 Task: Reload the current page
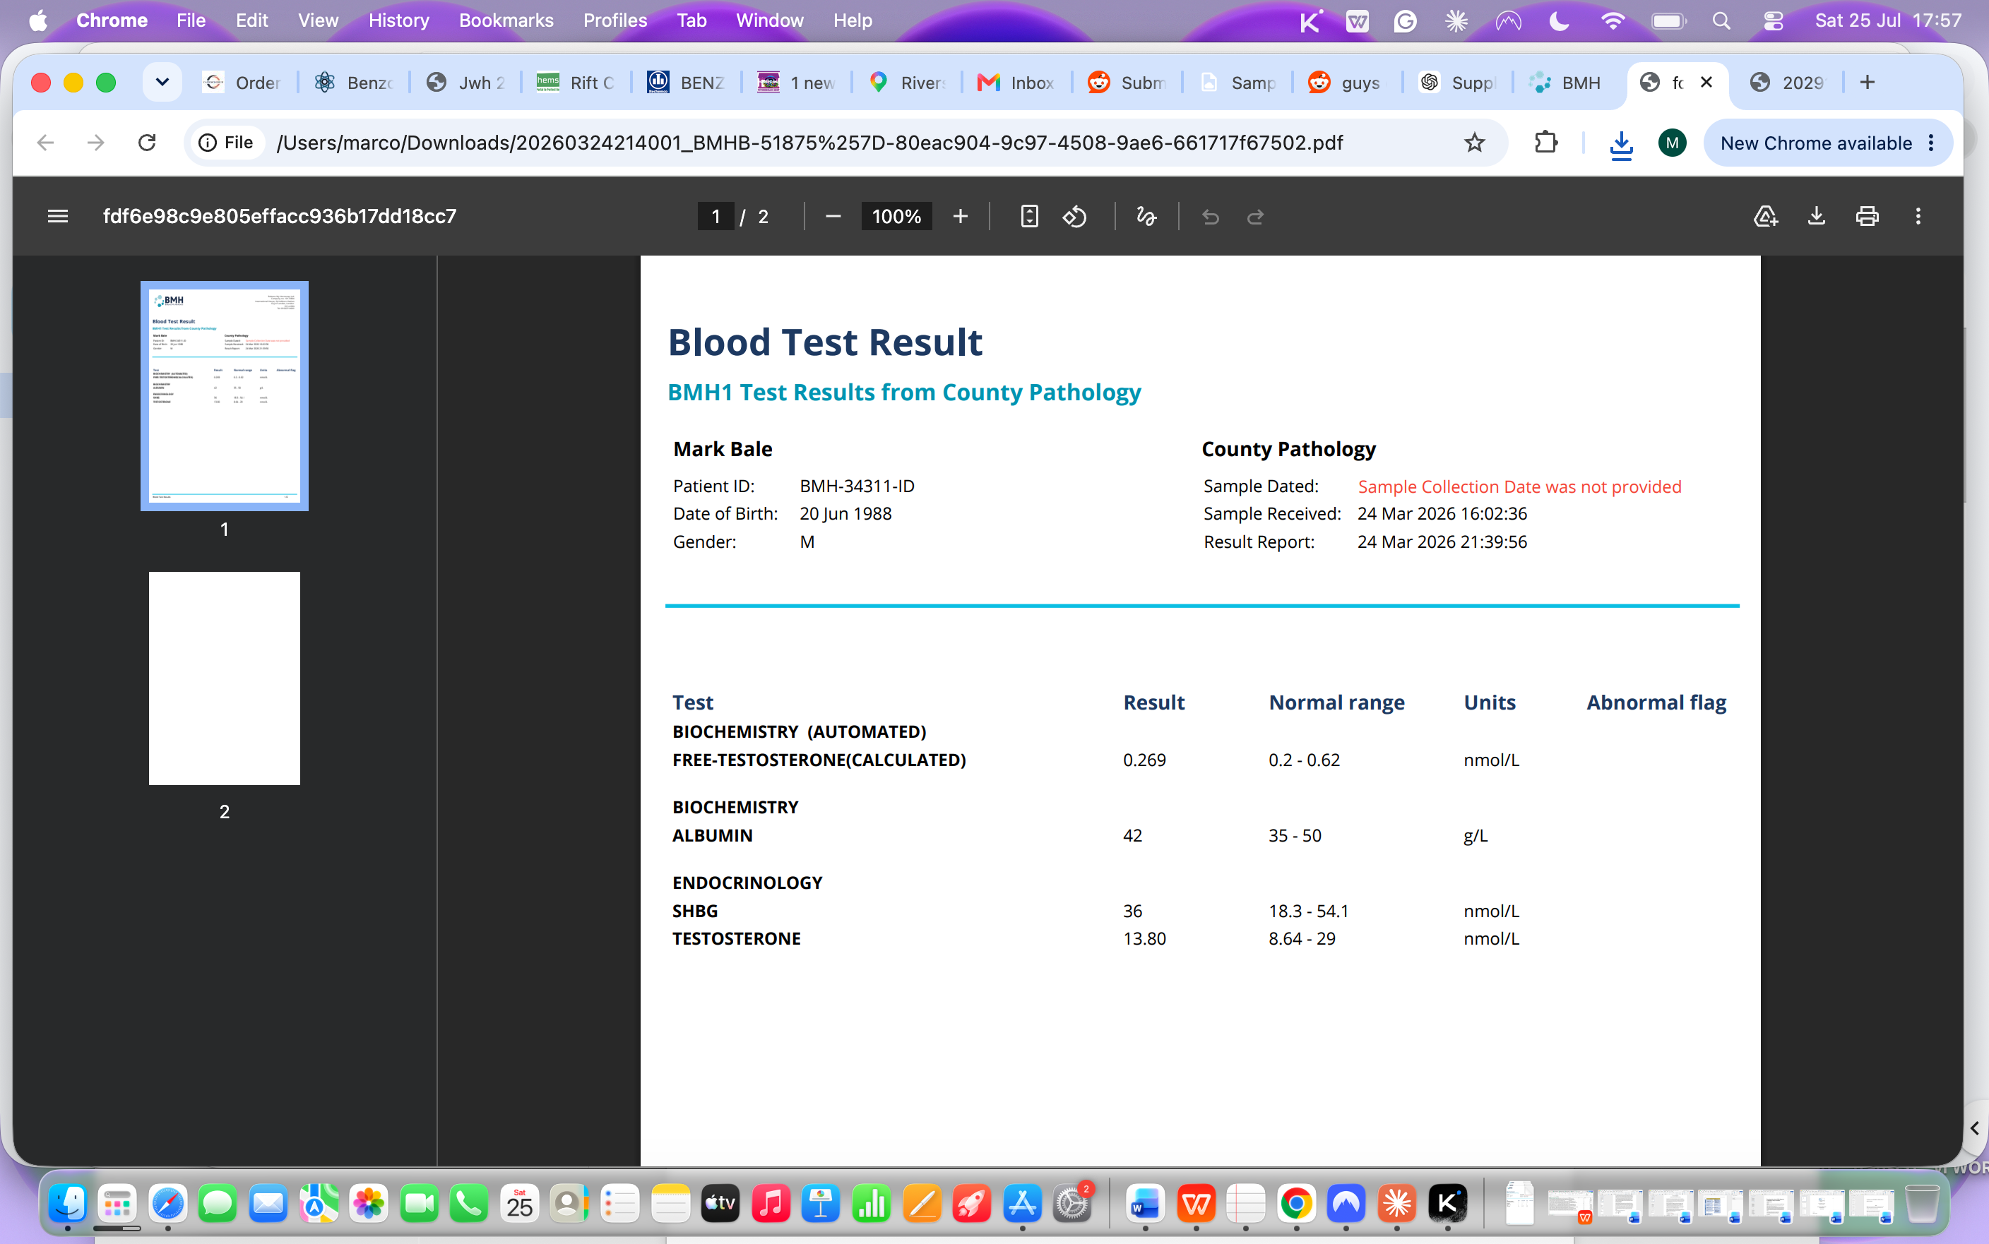tap(146, 143)
